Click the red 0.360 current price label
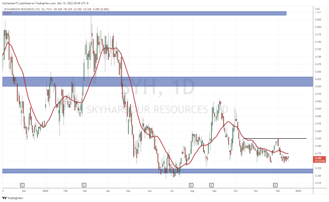Screen dimensions: 329x202 point(320,159)
